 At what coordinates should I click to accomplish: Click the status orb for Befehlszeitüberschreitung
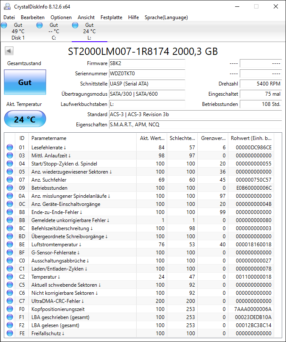point(10,228)
